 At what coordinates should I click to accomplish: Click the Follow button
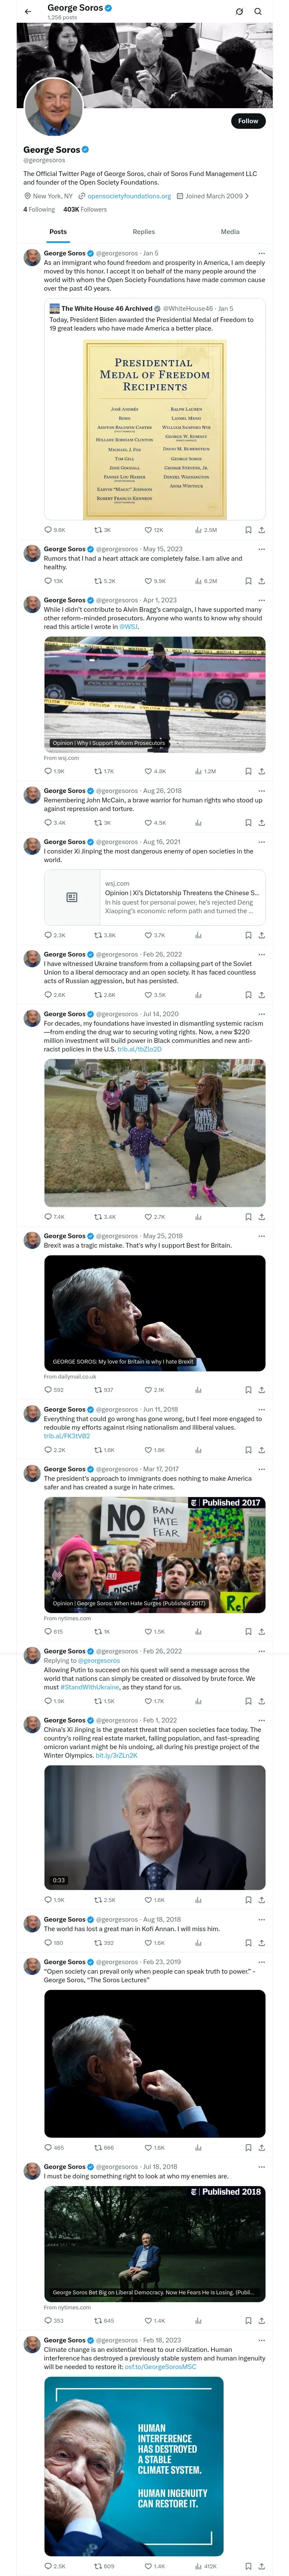tap(247, 121)
